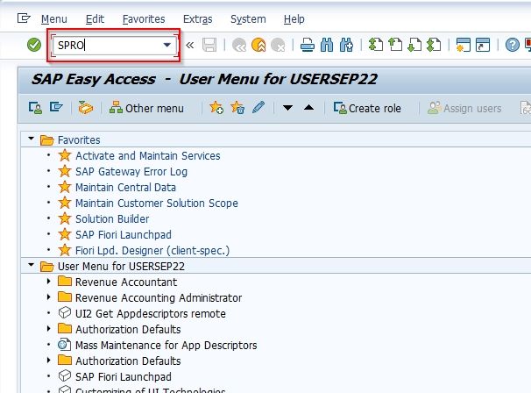Screen dimensions: 531x393
Task: Go to Last Page icon
Action: pyautogui.click(x=434, y=45)
